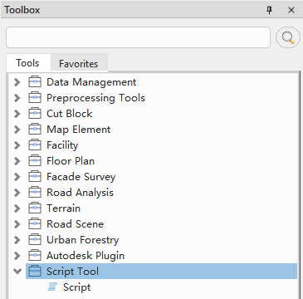Focus the toolbox search field
The height and width of the screenshot is (299, 303).
pyautogui.click(x=138, y=37)
